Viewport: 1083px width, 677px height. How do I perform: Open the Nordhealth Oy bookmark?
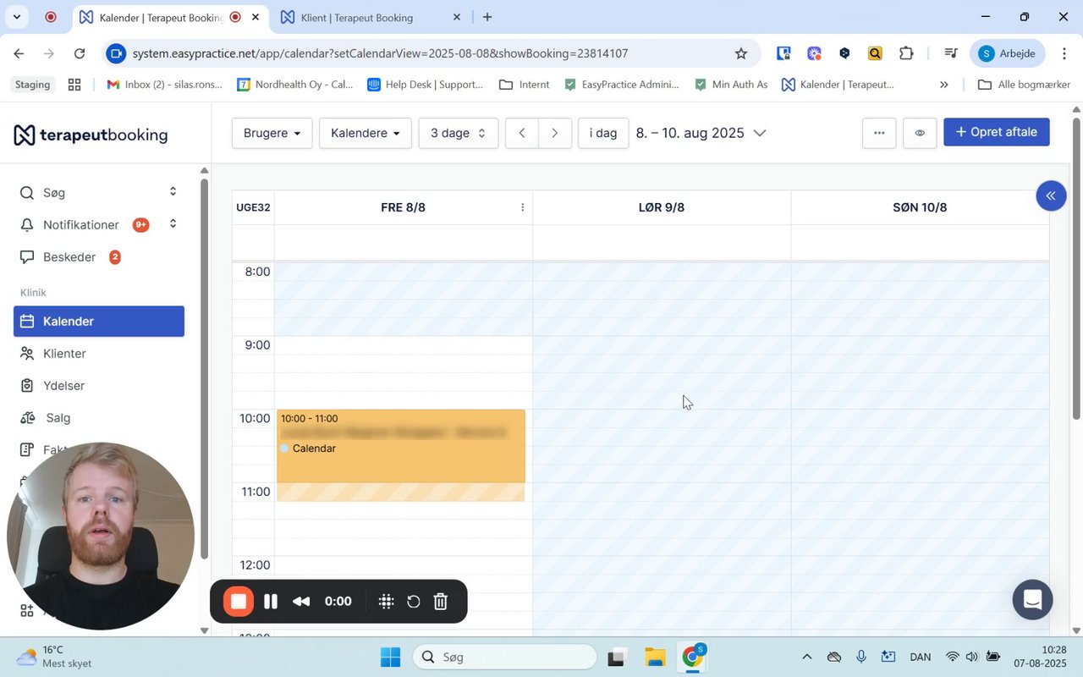tap(295, 85)
